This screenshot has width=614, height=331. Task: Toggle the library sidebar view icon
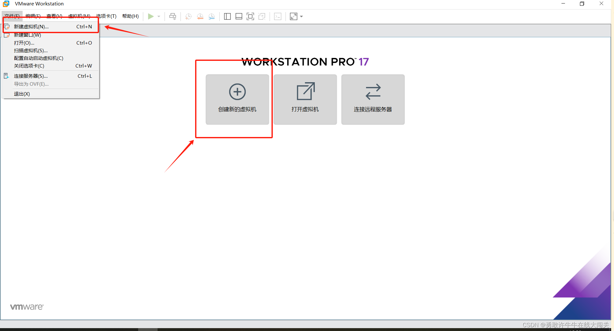pos(227,16)
